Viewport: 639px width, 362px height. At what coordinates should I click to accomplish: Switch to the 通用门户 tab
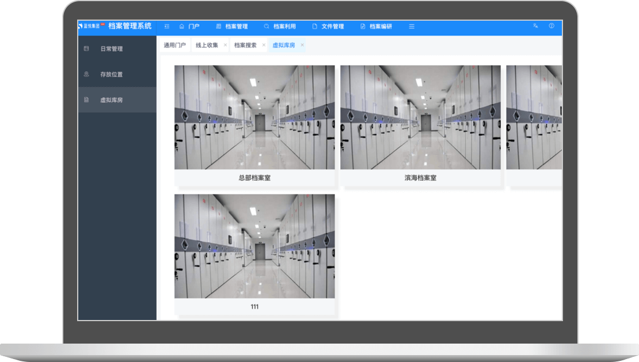point(174,45)
